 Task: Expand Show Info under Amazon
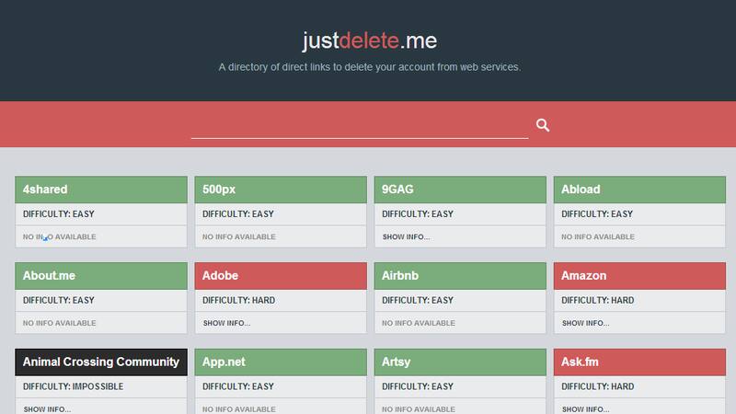tap(585, 324)
